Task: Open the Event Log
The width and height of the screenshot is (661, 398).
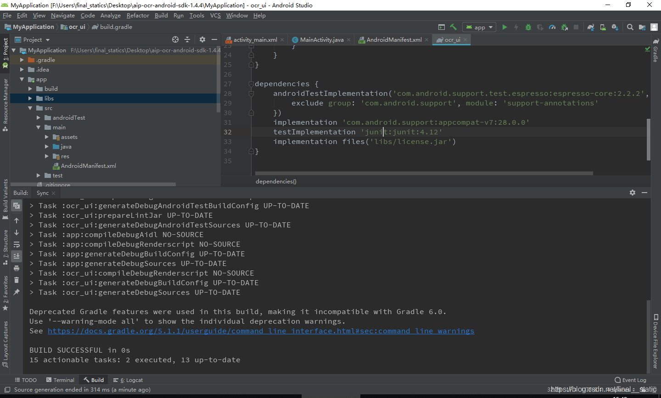Action: coord(630,380)
